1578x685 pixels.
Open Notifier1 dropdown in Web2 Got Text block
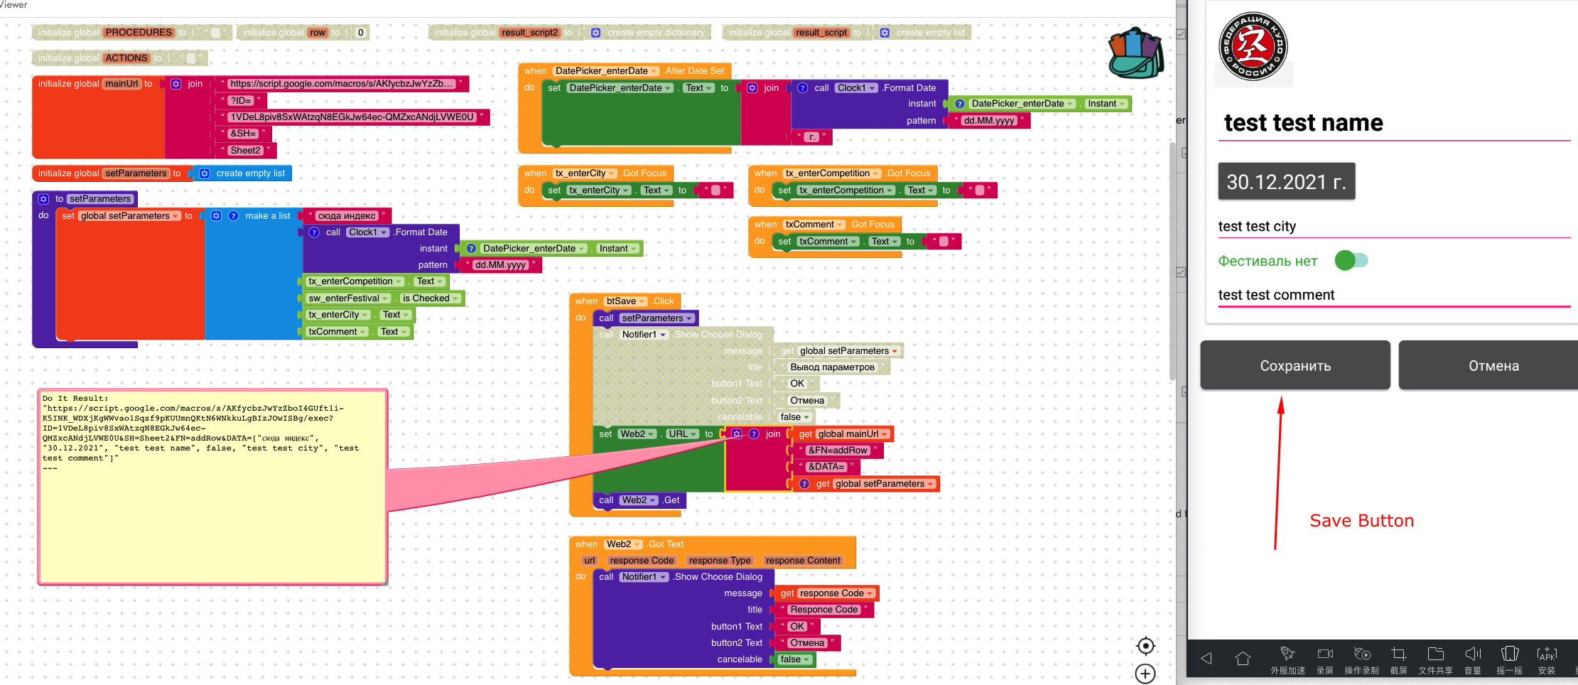click(644, 577)
